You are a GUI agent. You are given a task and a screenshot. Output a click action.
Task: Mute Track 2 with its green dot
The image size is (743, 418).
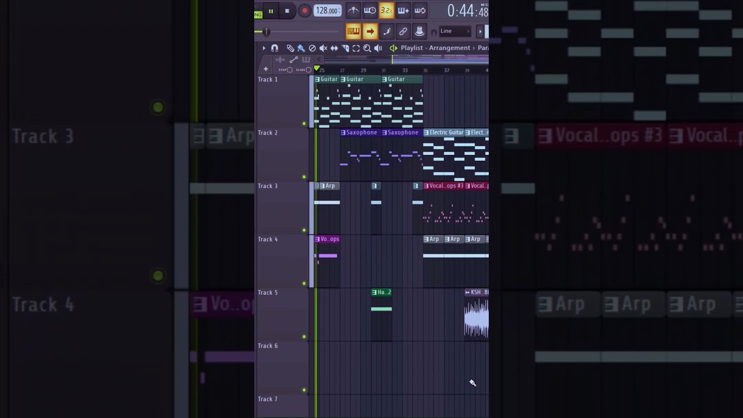pyautogui.click(x=304, y=177)
